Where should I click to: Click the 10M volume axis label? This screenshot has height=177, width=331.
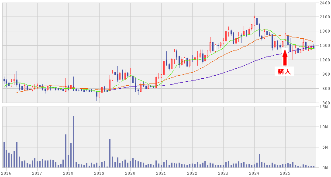point(324,127)
